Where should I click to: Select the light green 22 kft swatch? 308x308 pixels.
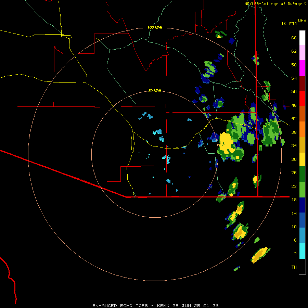point(302,190)
